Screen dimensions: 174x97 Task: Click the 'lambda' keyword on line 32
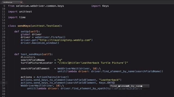pyautogui.click(x=72, y=71)
